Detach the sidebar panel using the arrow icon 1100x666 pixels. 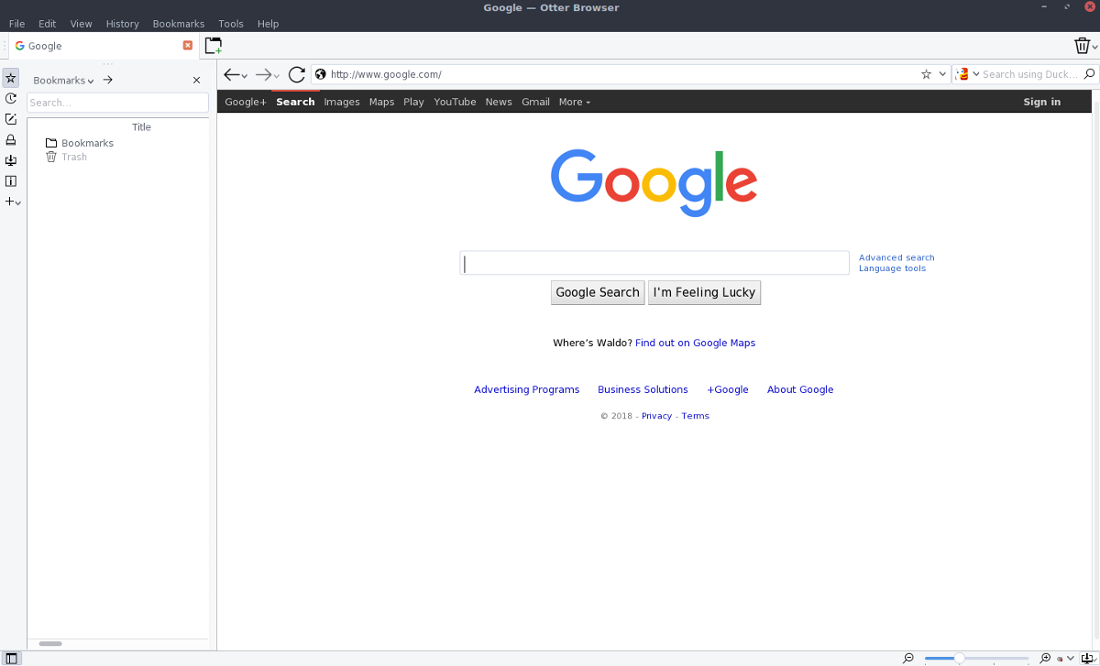click(107, 81)
